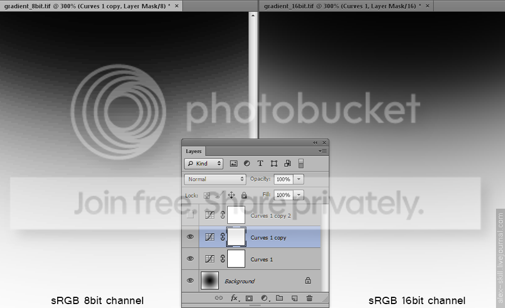Click the 8bit window vertical scrollbar
Viewport: 505px width, 308px height.
(x=253, y=76)
